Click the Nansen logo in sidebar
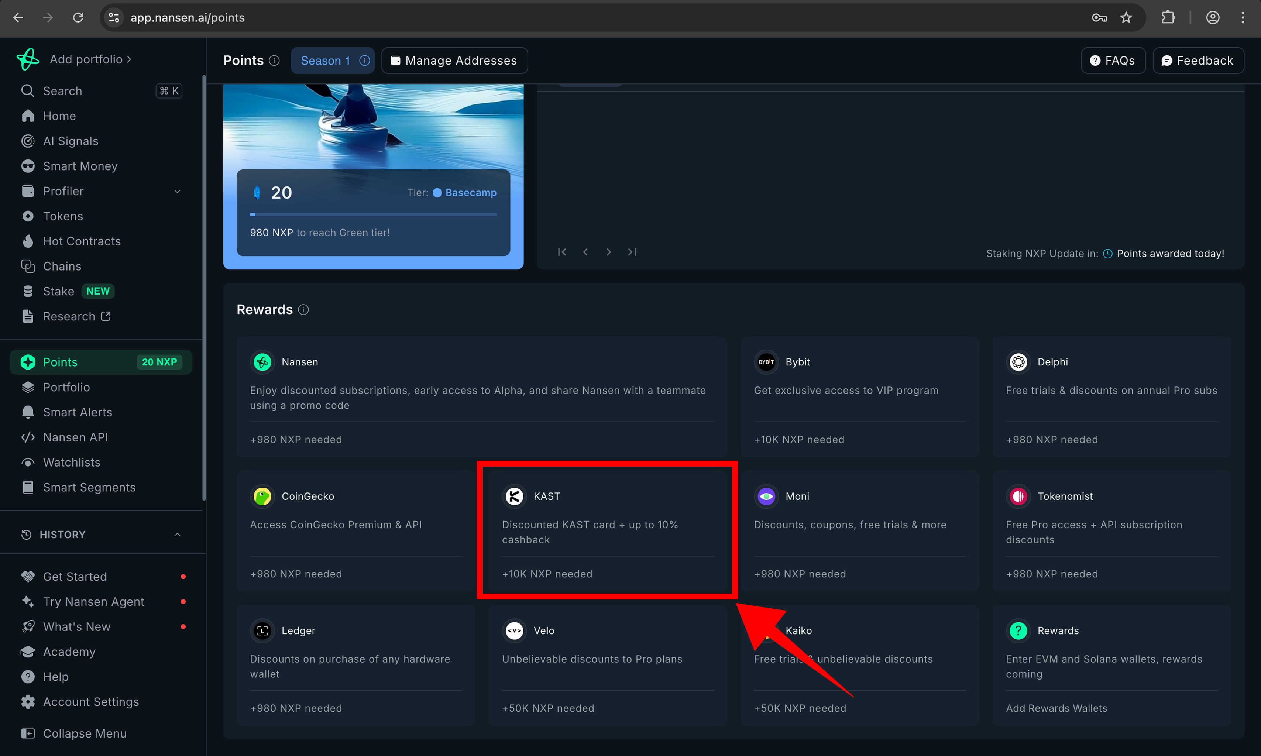Viewport: 1261px width, 756px height. [x=28, y=59]
